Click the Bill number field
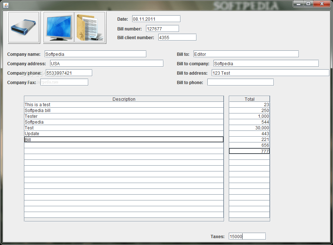Viewport: 333px width, 245px height. tap(162, 29)
